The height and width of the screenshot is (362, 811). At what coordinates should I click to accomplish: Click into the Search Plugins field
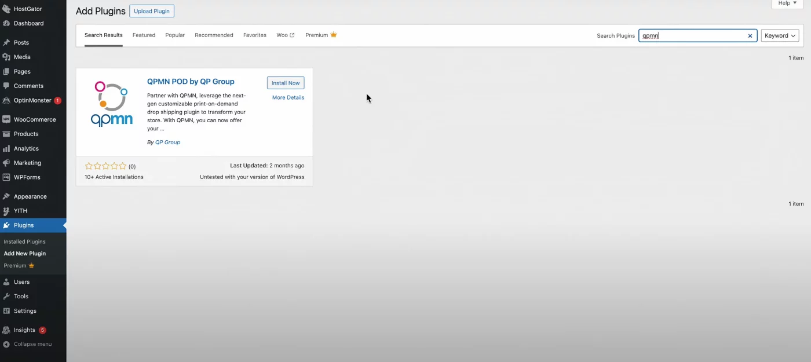click(697, 35)
